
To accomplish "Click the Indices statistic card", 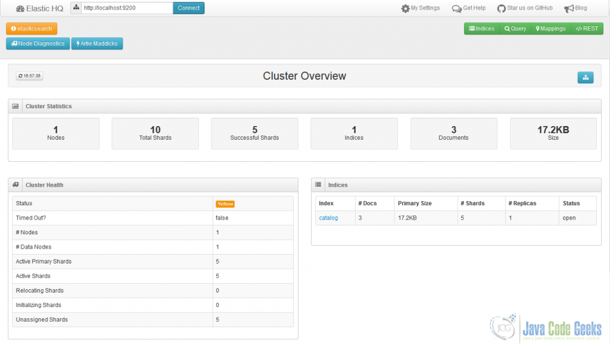I will point(354,133).
